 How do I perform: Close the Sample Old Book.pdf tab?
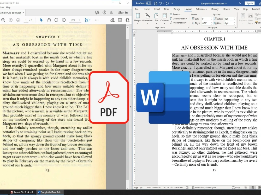pyautogui.click(x=23, y=12)
